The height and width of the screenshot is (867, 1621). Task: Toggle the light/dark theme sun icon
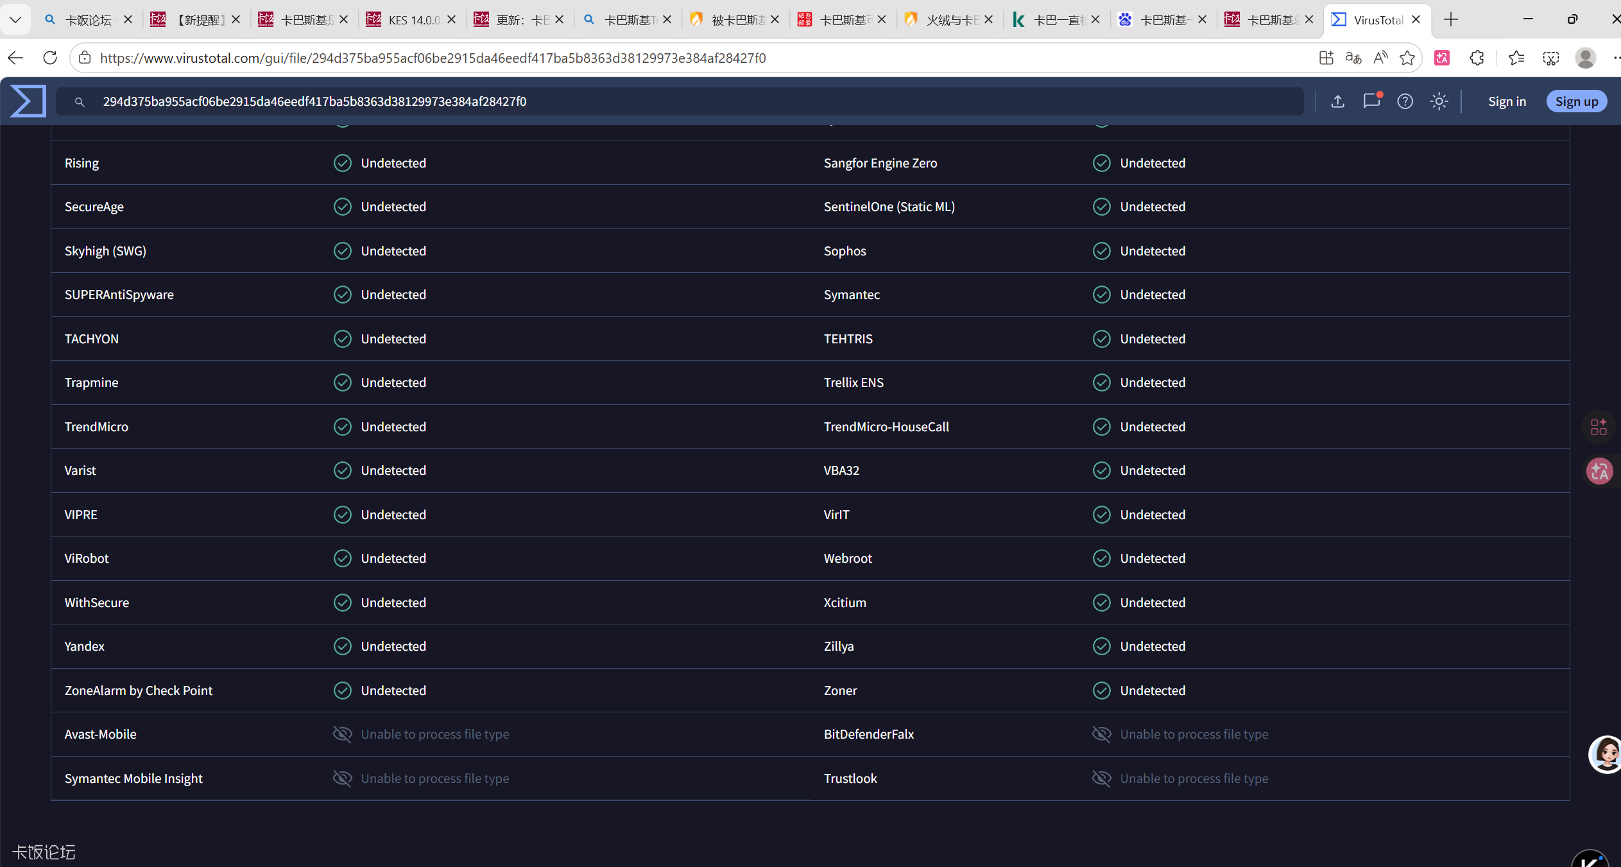click(1439, 101)
